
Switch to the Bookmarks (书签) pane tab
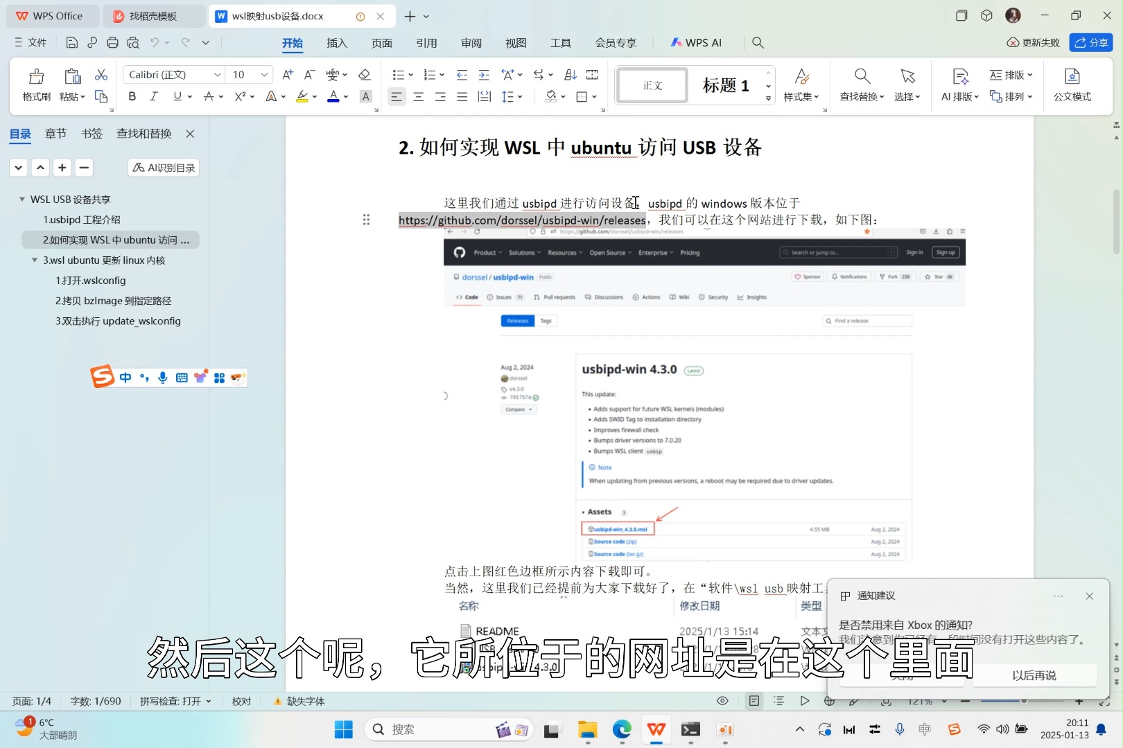tap(92, 134)
